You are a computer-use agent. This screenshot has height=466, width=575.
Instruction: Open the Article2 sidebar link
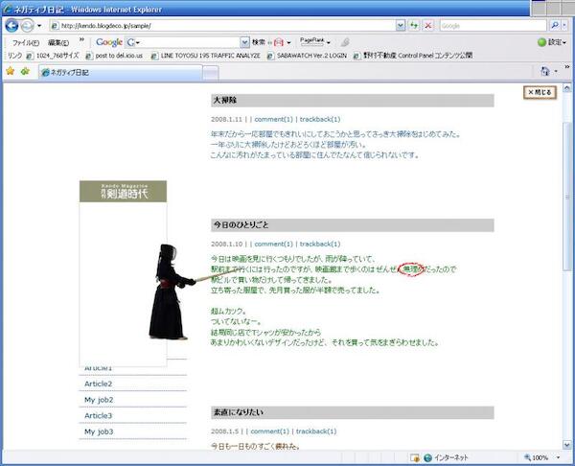tap(99, 384)
